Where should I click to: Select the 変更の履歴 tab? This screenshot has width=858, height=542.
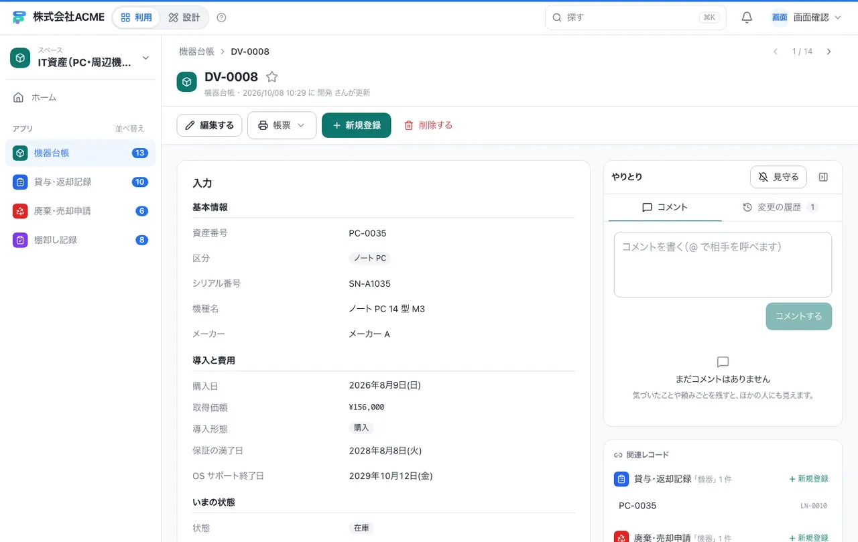pyautogui.click(x=780, y=208)
